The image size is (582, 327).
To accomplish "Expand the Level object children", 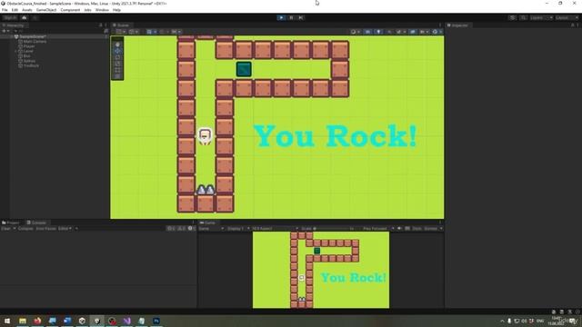I will [16, 51].
